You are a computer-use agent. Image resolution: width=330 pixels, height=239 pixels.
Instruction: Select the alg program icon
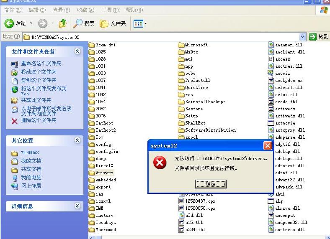(271, 201)
